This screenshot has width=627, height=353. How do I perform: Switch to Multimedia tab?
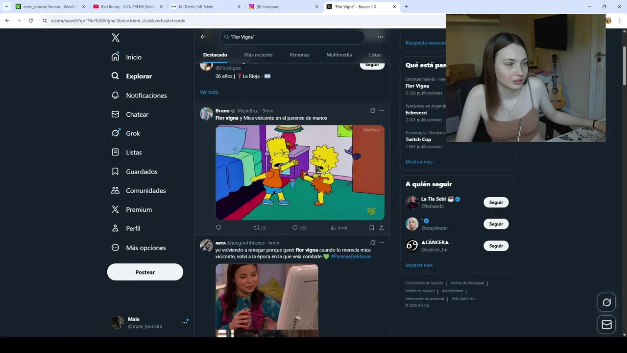[x=339, y=55]
